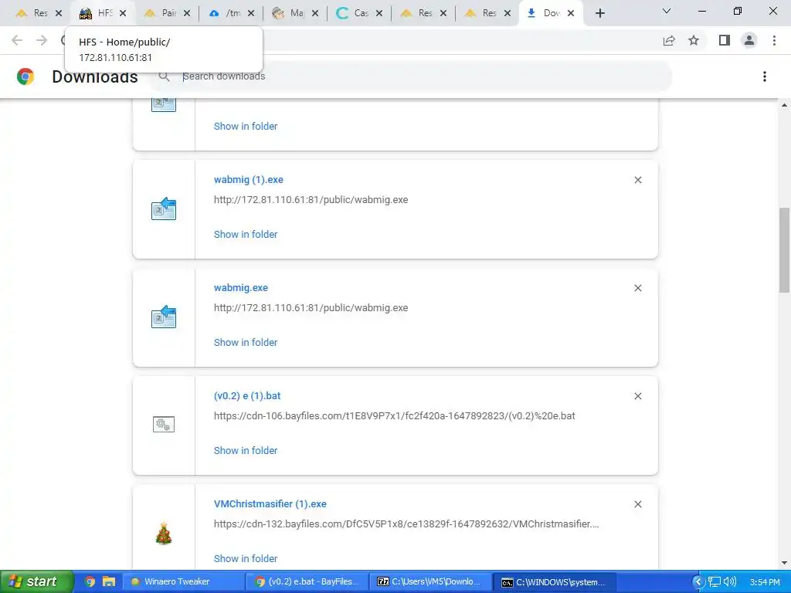791x593 pixels.
Task: Open the tab search chevron
Action: tap(667, 11)
